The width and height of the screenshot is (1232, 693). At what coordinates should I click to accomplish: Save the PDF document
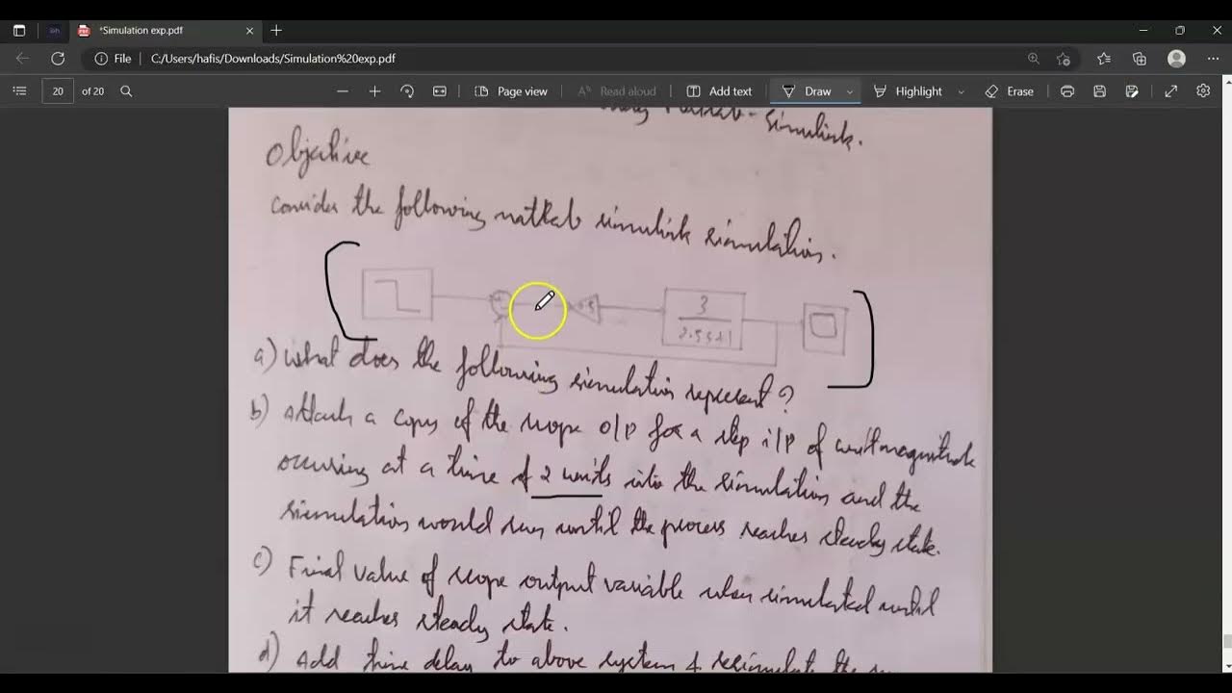coord(1100,91)
